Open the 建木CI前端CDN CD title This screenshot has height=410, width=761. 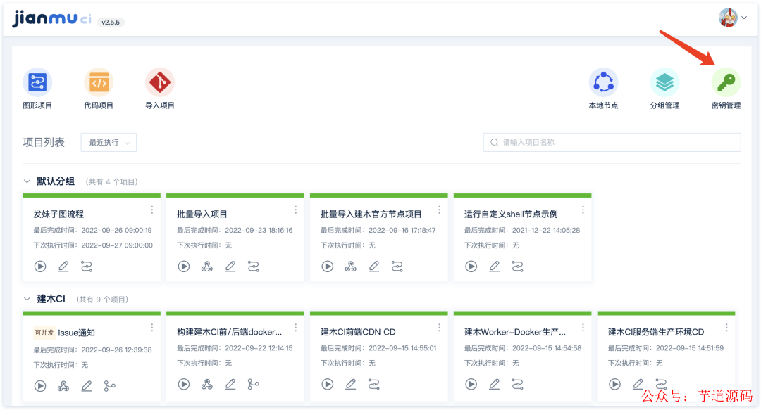[x=358, y=332]
